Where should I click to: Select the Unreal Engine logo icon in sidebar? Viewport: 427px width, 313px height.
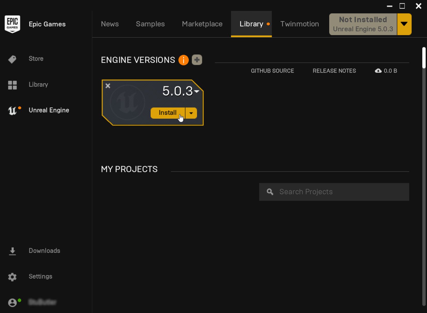12,111
